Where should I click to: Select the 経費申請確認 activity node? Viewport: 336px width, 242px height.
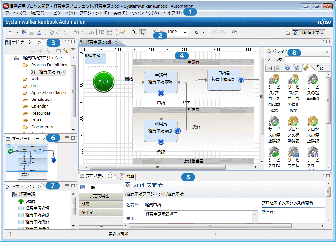(224, 79)
